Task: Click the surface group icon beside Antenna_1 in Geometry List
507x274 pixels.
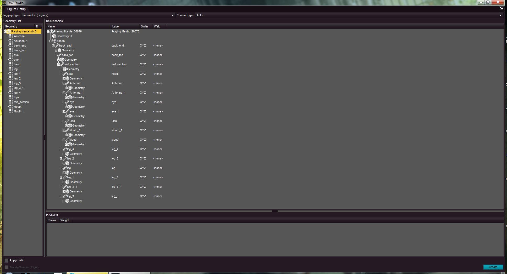Action: click(x=11, y=41)
